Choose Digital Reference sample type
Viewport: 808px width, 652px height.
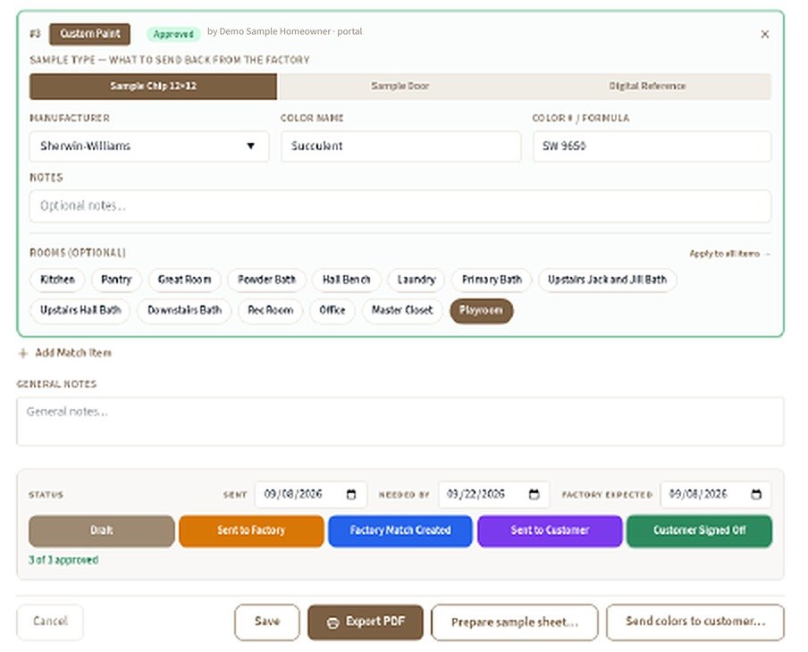tap(647, 86)
